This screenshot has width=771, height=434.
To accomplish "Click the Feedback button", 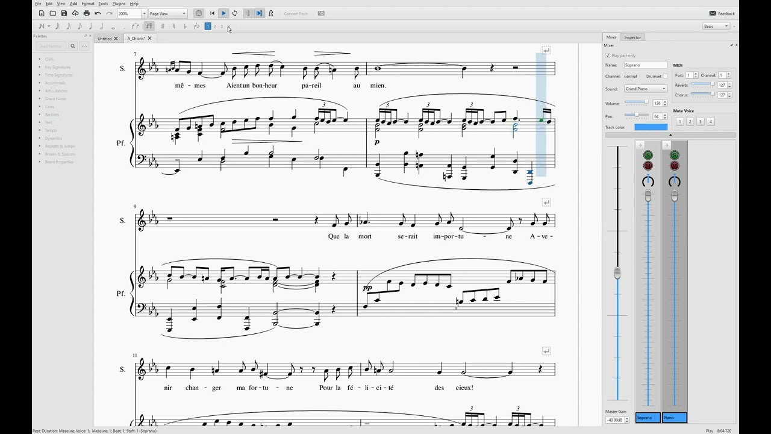I will (x=722, y=13).
